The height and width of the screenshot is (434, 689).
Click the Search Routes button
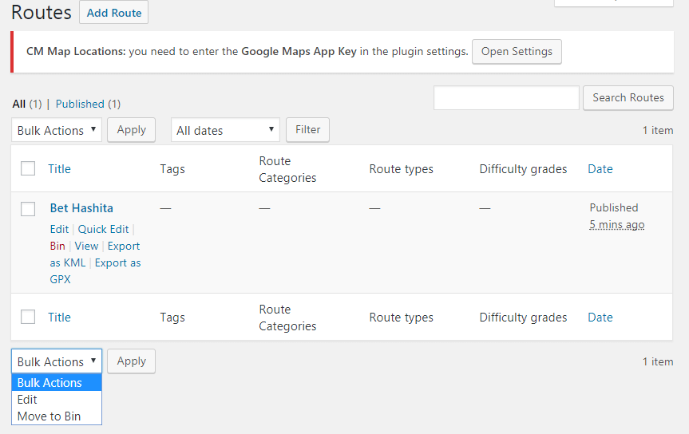click(628, 97)
